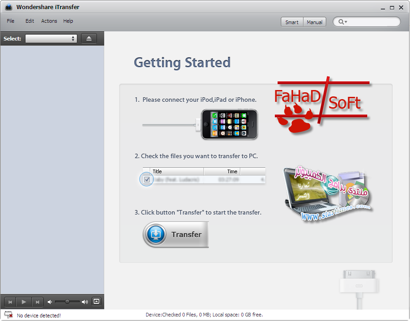Click the loud volume speaker icon
Viewport: 410px width, 321px height.
tap(85, 301)
